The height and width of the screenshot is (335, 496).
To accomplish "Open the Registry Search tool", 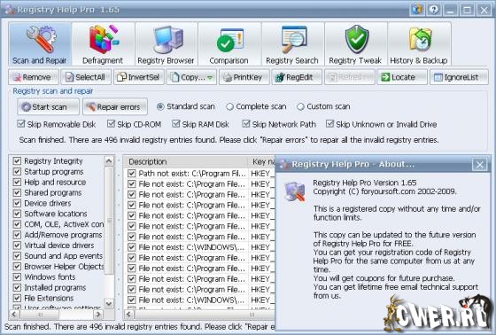I will tap(292, 44).
